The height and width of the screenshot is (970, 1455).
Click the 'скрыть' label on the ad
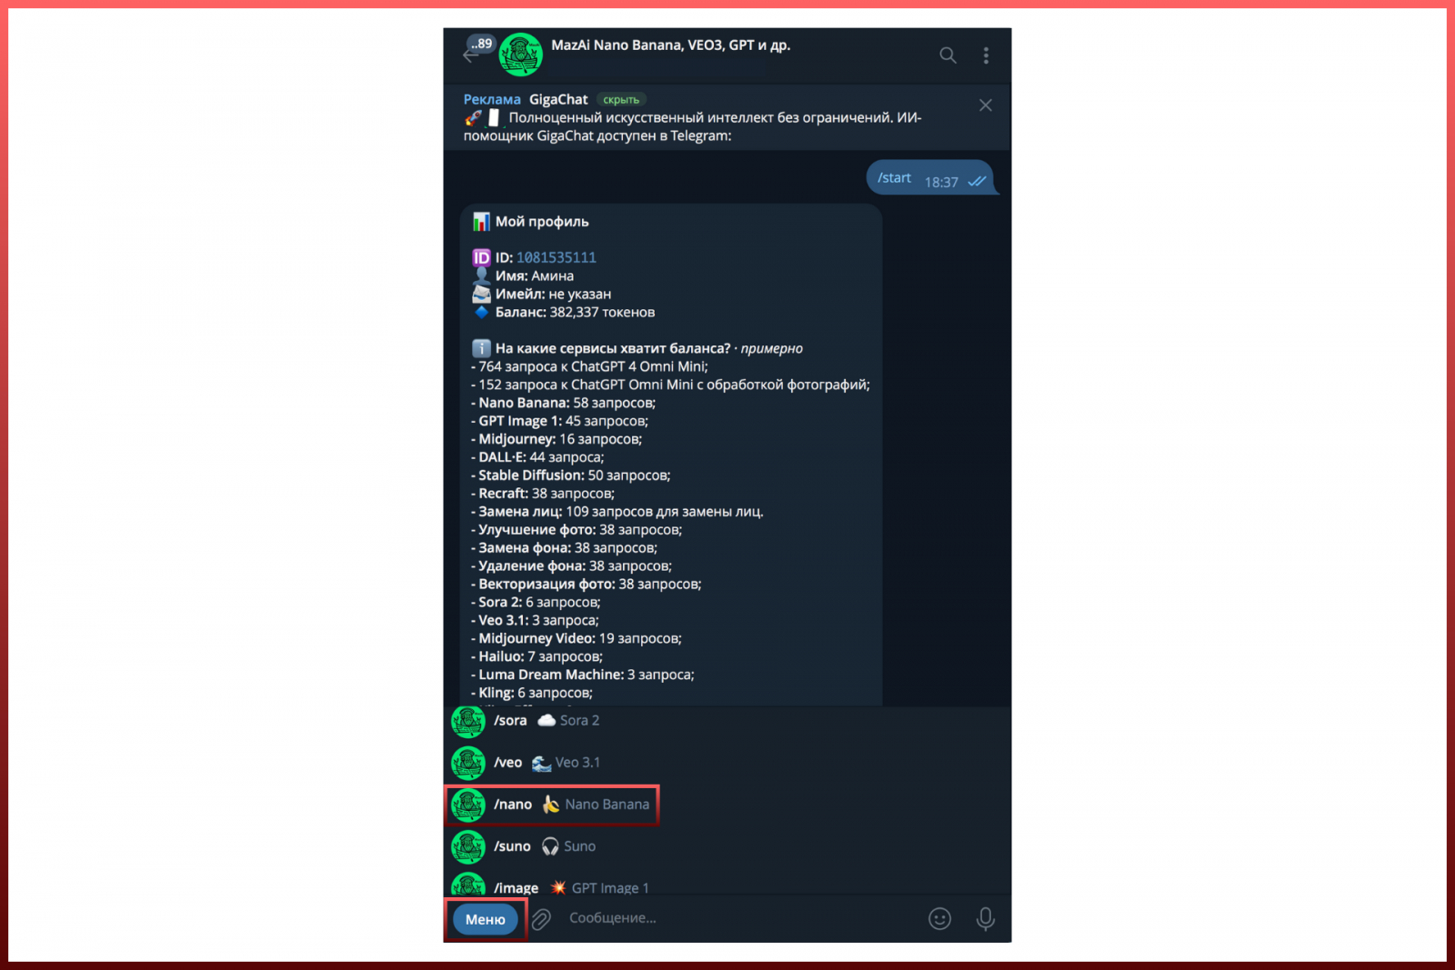621,100
